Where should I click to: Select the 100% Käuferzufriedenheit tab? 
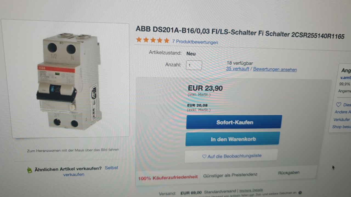(x=168, y=177)
